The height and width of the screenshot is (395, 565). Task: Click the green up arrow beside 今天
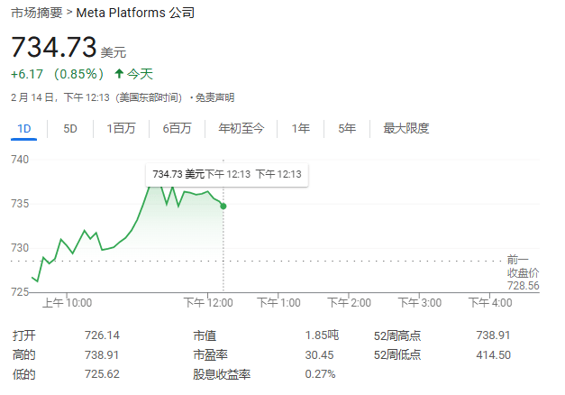118,74
